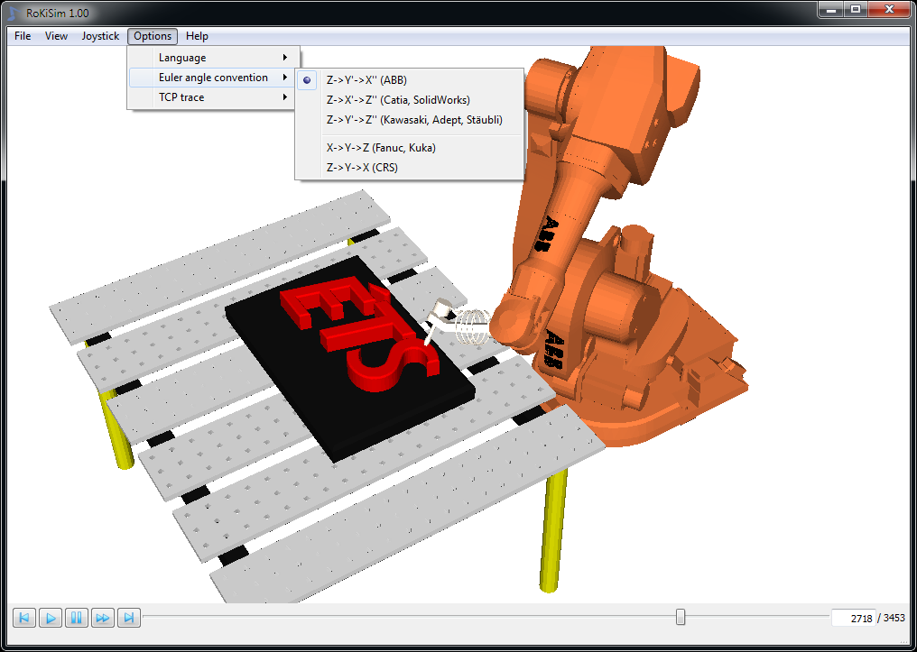This screenshot has height=652, width=917.
Task: Open the File menu
Action: tap(23, 36)
